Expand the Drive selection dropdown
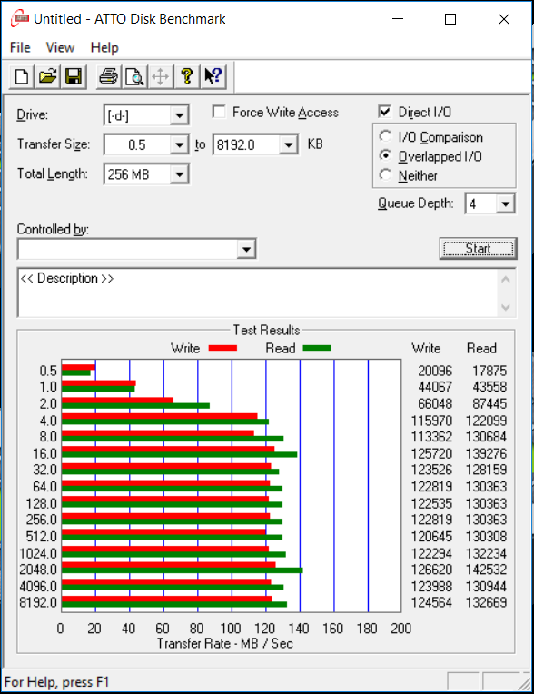This screenshot has height=694, width=534. pos(179,115)
